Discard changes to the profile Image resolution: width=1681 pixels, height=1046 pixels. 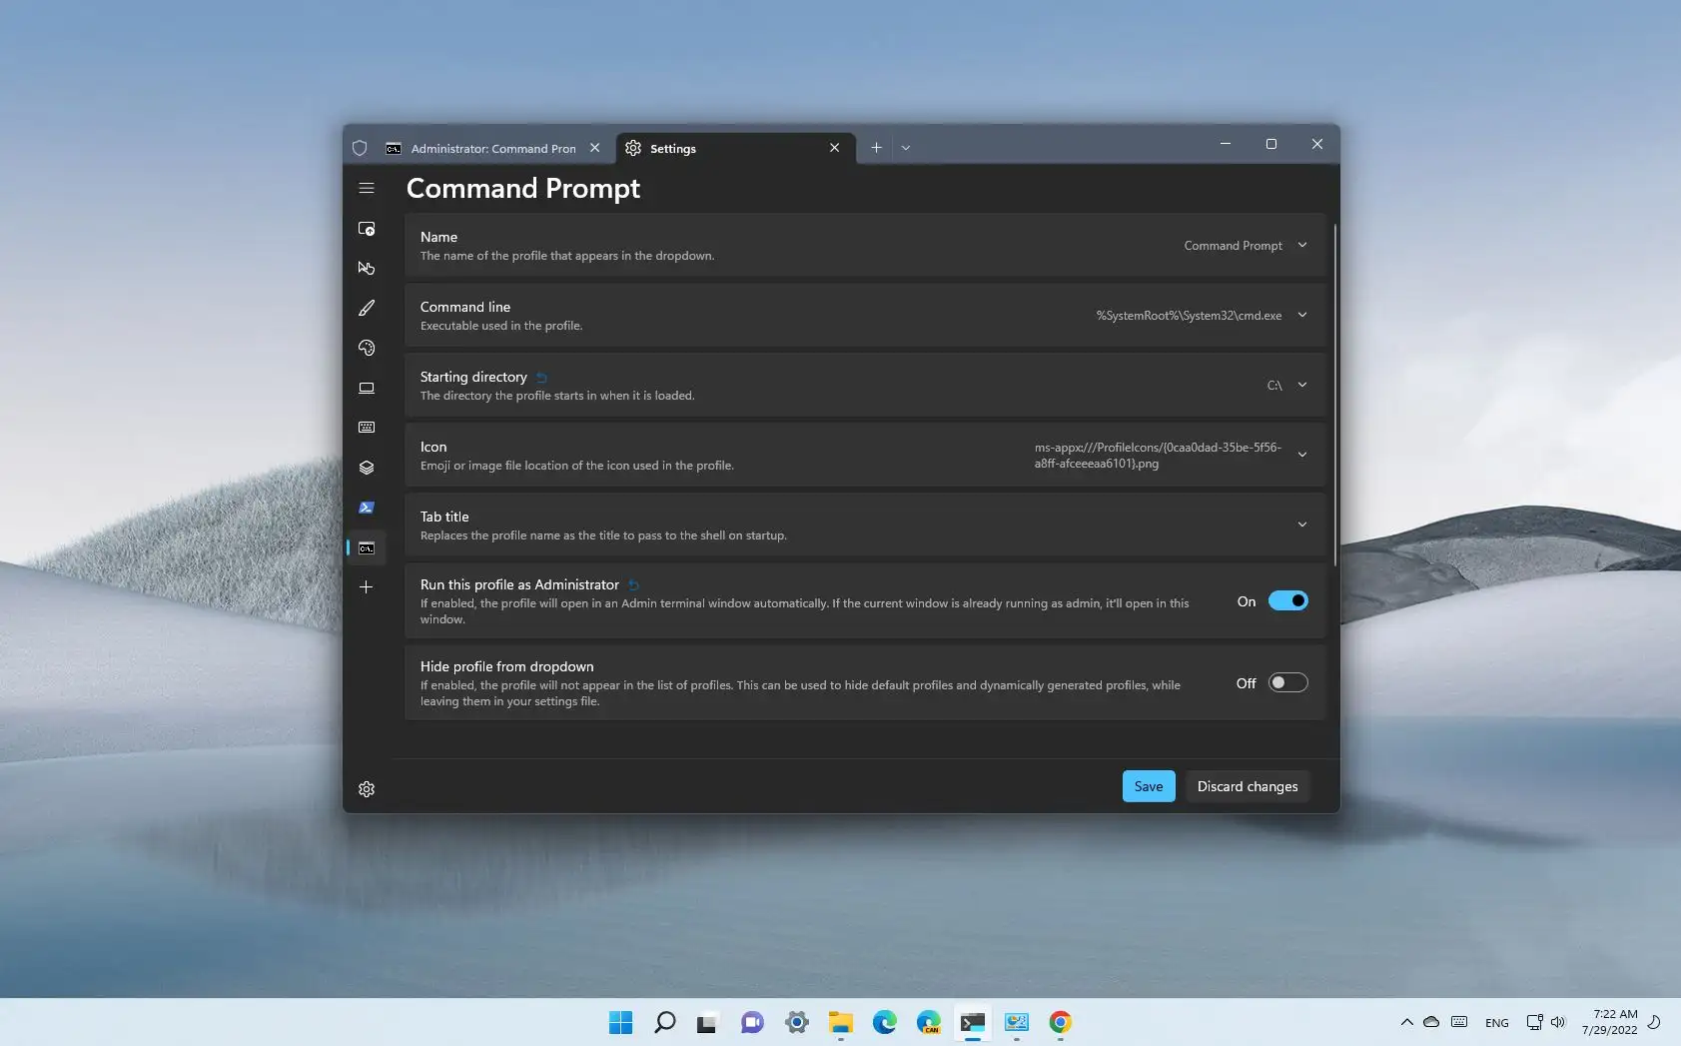1247,786
